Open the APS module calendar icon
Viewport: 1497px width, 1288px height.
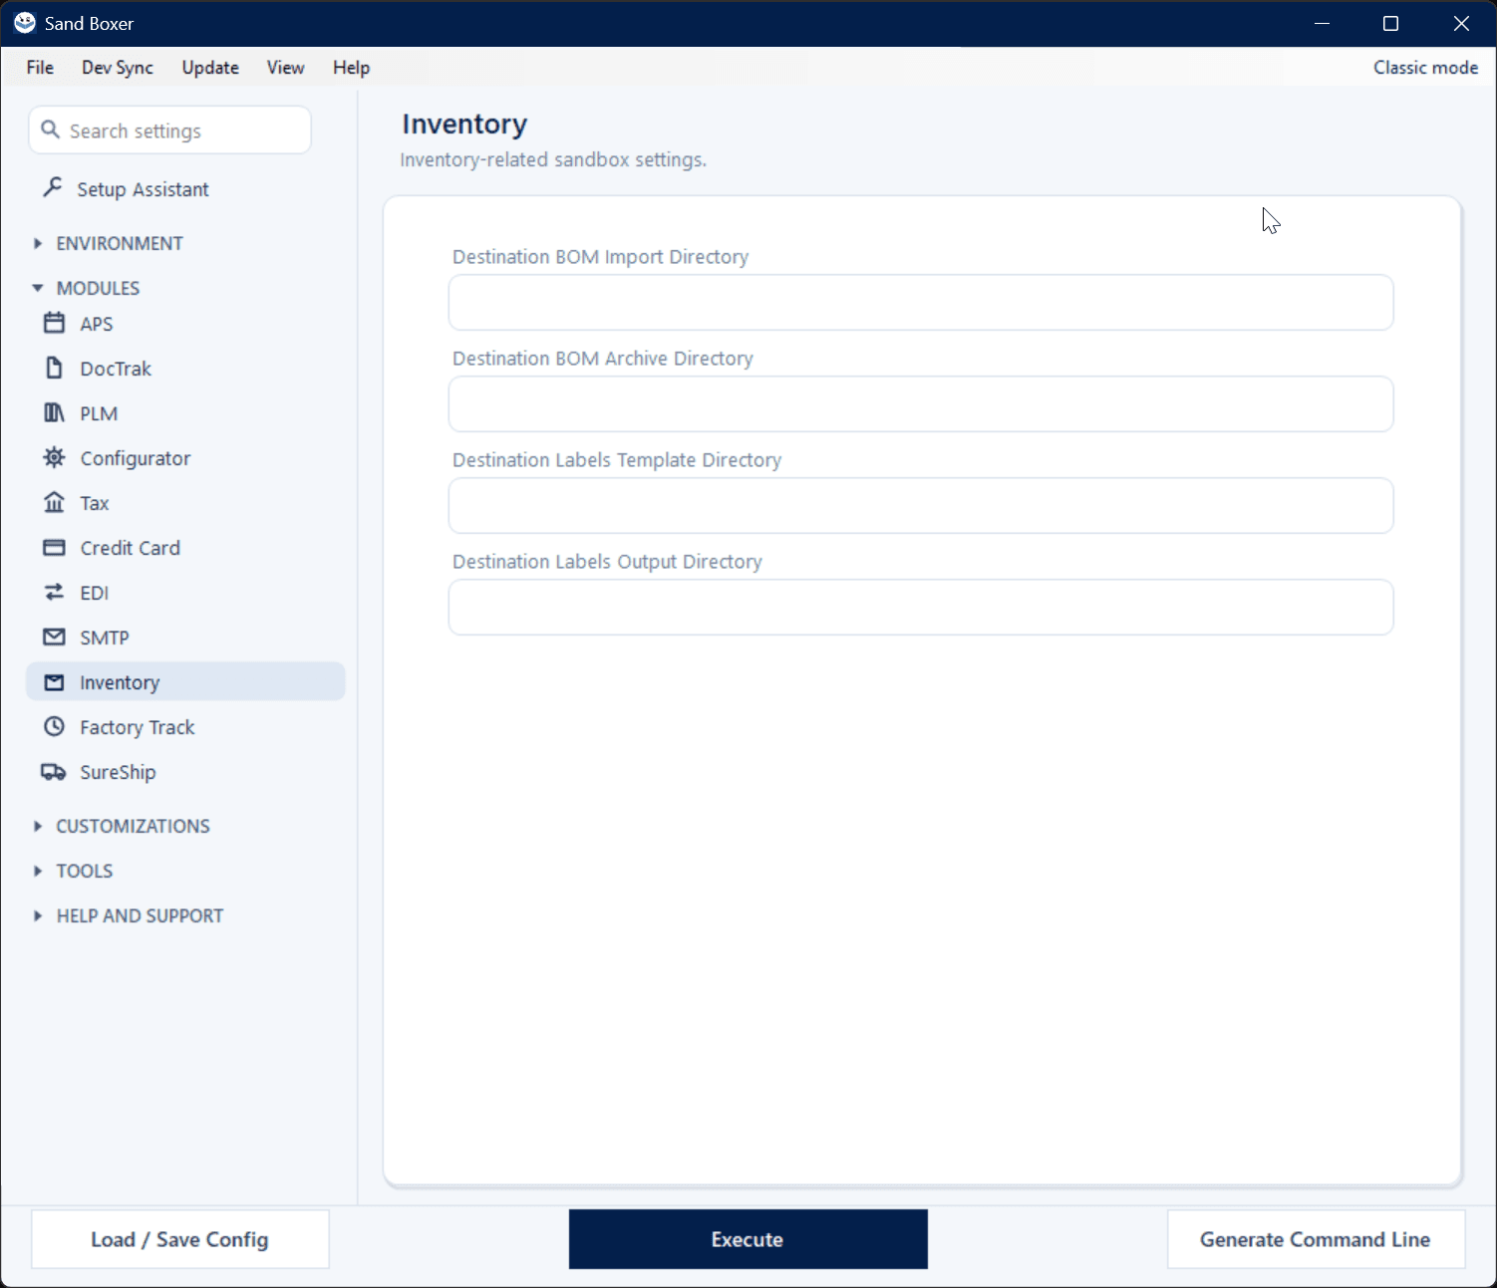coord(54,323)
